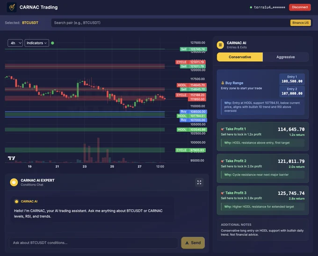Screen dimensions: 318x256
Task: Click the Disconnect button
Action: coord(300,7)
